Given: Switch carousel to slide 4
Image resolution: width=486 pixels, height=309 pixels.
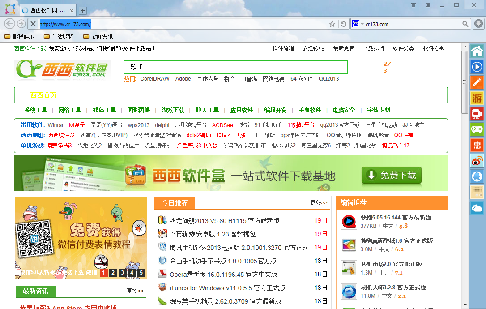Looking at the screenshot, I should click(132, 273).
